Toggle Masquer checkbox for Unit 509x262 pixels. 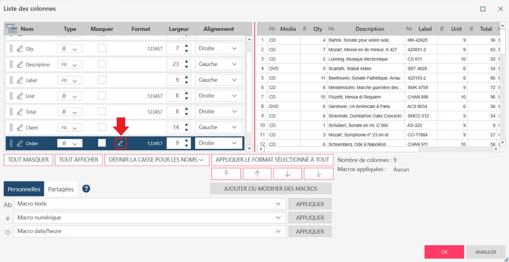[102, 96]
